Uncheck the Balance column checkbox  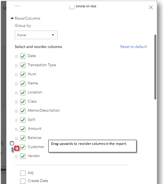click(x=23, y=138)
